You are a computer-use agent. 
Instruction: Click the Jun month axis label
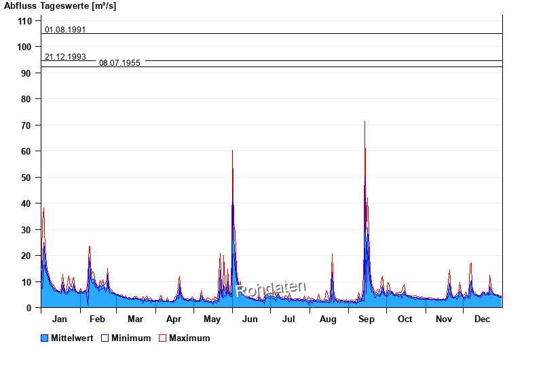pyautogui.click(x=250, y=319)
